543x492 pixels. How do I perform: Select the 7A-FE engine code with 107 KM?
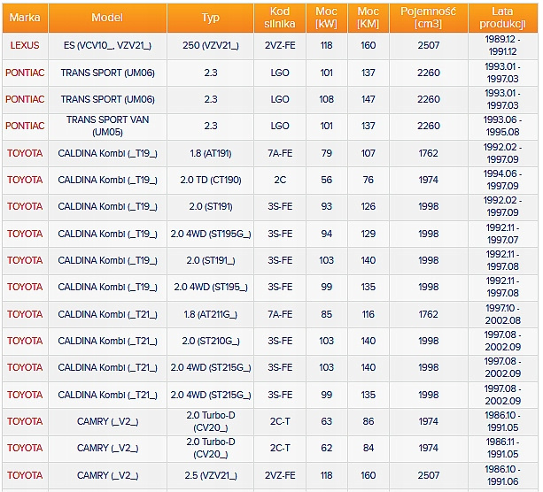pyautogui.click(x=280, y=153)
